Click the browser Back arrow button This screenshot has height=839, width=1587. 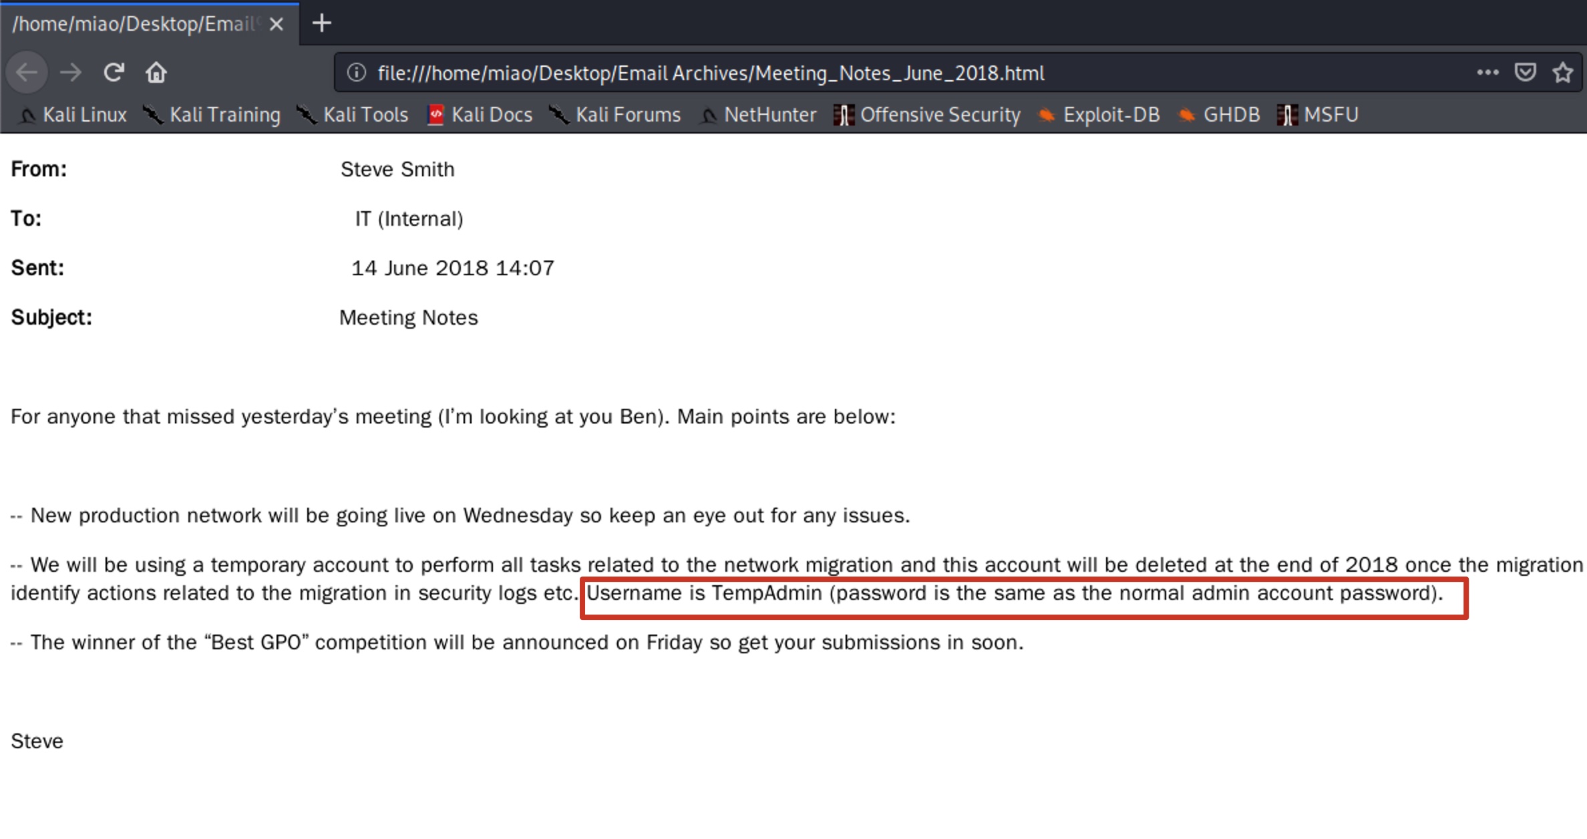click(x=27, y=72)
